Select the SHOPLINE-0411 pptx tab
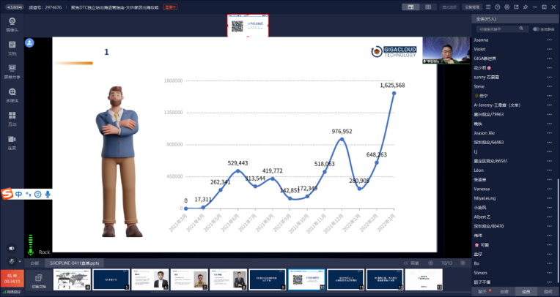 (x=74, y=263)
